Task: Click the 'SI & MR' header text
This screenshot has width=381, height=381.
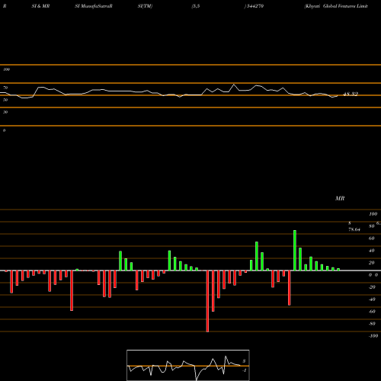Action: point(40,6)
